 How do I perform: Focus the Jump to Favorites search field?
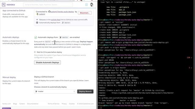pos(48,5)
